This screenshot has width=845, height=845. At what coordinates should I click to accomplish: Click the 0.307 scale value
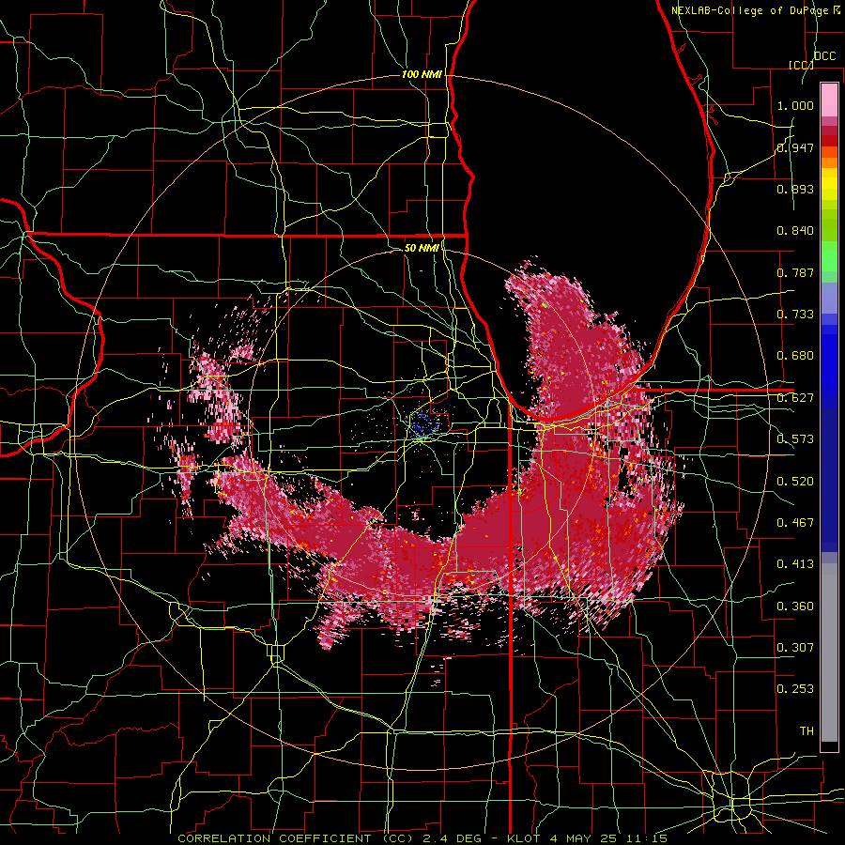pyautogui.click(x=795, y=648)
